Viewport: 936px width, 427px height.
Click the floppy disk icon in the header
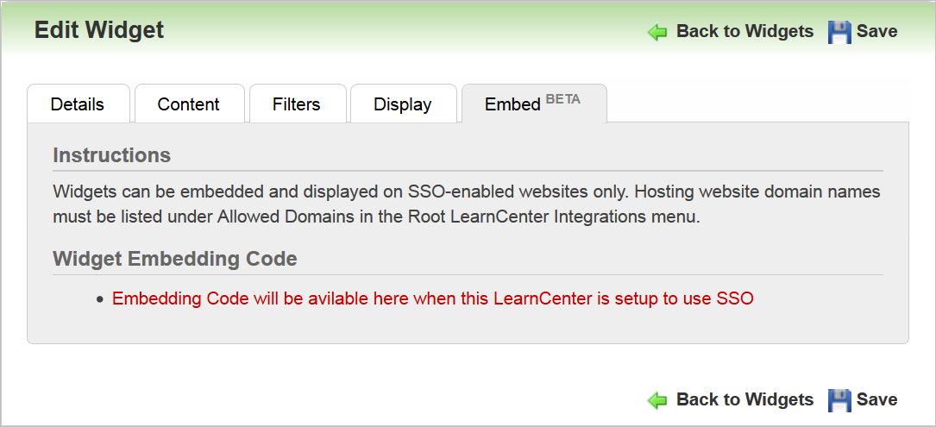tap(839, 33)
